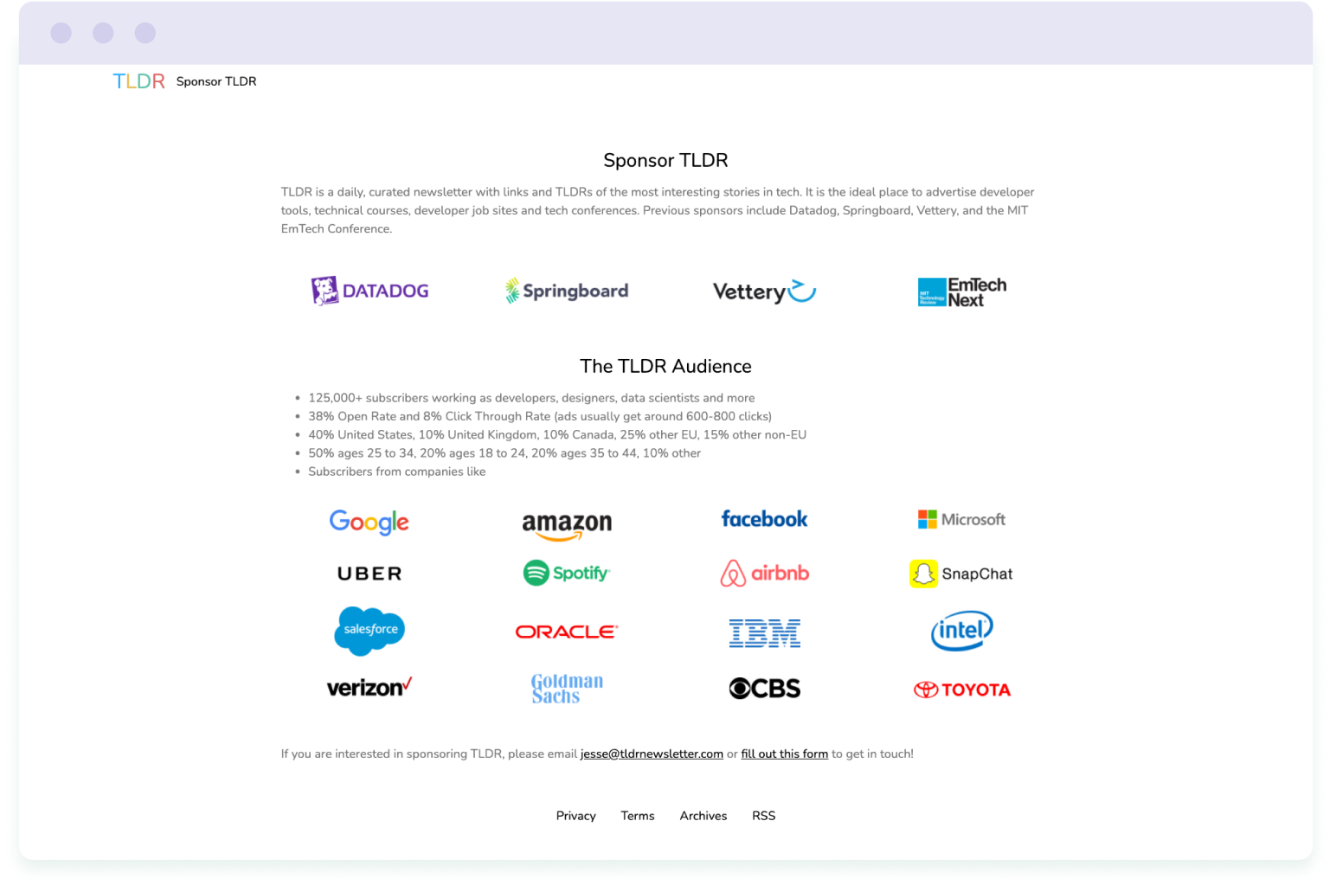This screenshot has height=885, width=1330.
Task: Select the Spotify logo
Action: click(567, 573)
